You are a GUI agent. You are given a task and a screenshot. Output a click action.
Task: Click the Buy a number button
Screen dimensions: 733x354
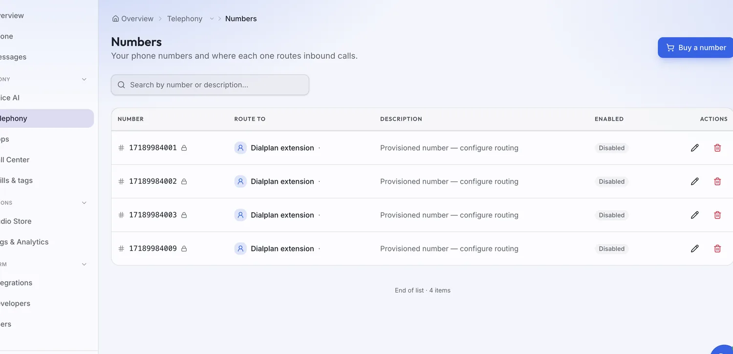point(696,47)
